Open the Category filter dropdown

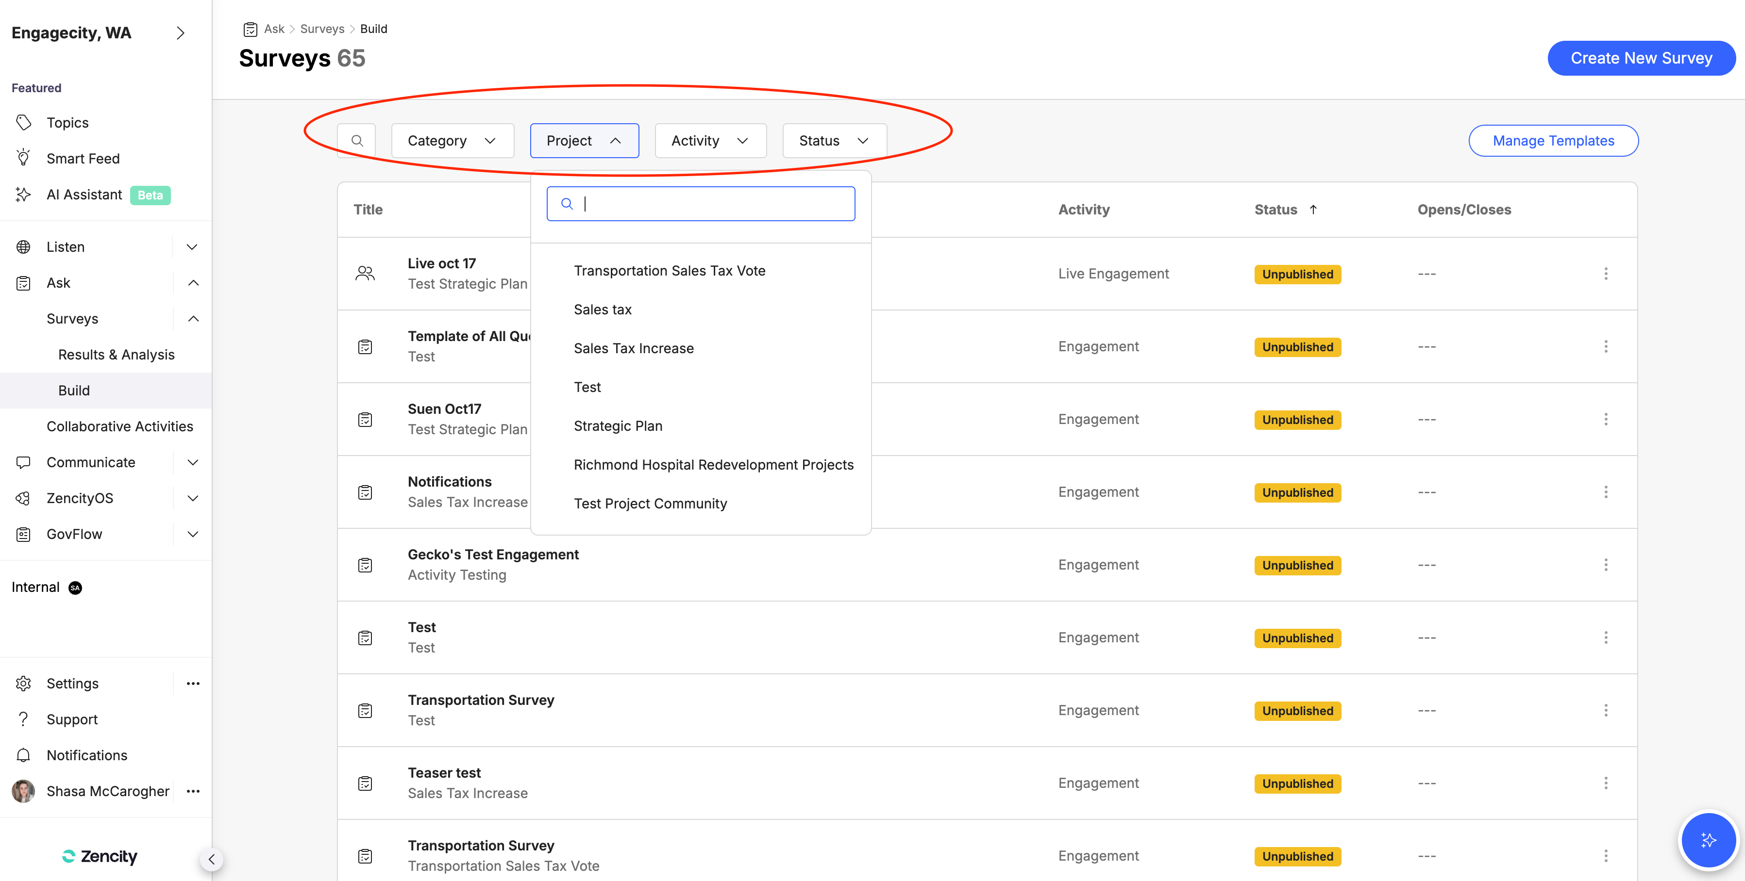point(452,140)
